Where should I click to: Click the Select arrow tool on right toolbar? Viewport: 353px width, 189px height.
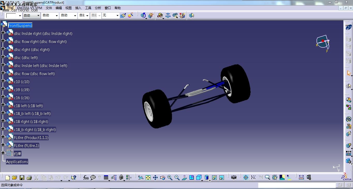click(x=349, y=73)
